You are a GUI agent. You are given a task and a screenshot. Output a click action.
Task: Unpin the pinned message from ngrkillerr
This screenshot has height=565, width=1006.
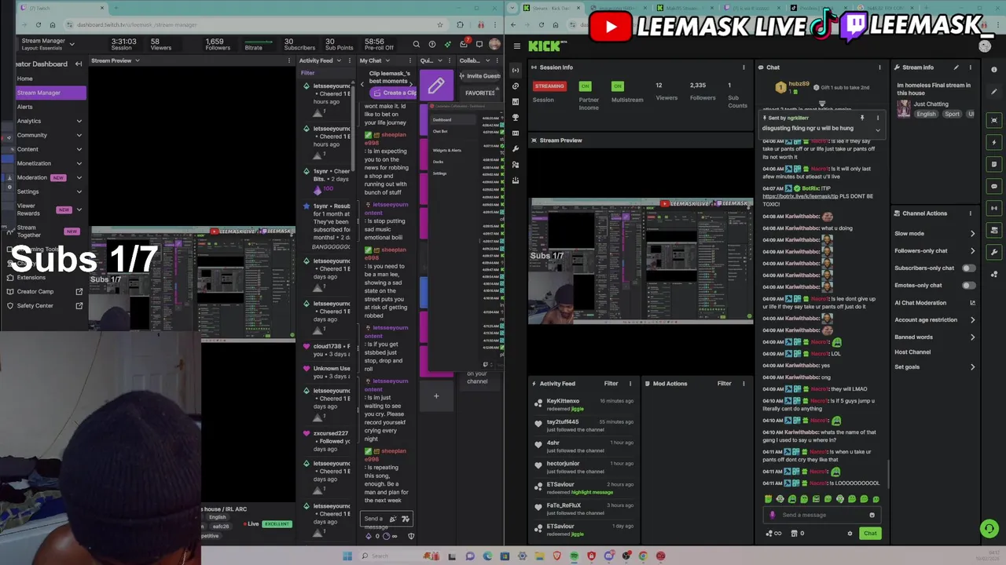[862, 118]
